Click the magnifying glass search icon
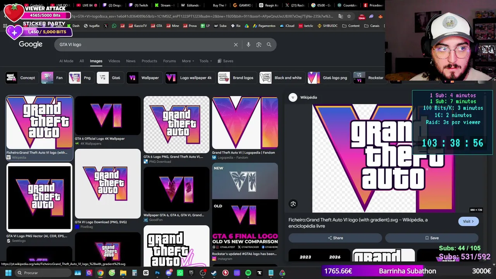This screenshot has width=496, height=279. 269,45
